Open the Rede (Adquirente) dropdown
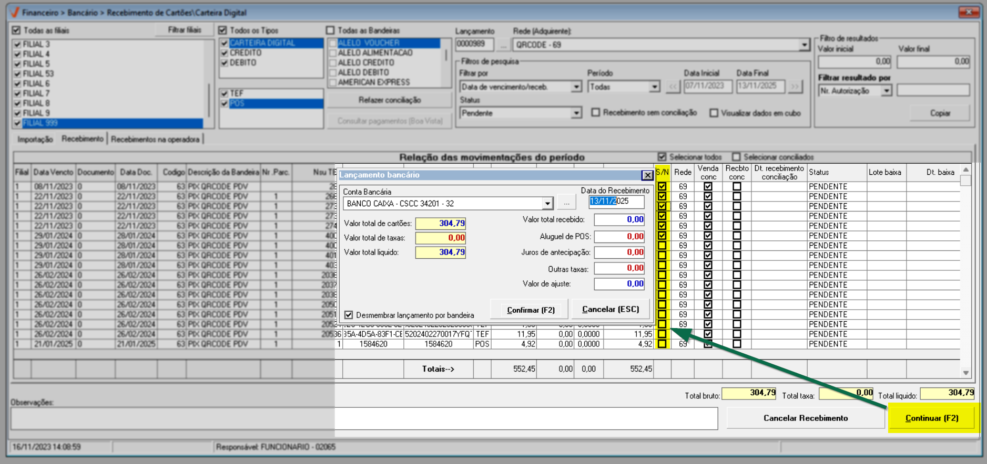Viewport: 987px width, 464px height. click(x=804, y=45)
